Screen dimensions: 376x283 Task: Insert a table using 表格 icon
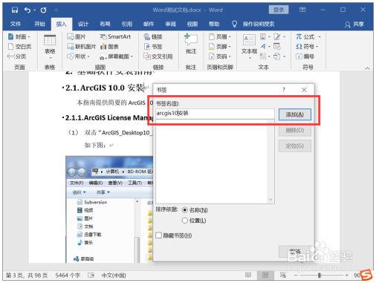(x=50, y=40)
